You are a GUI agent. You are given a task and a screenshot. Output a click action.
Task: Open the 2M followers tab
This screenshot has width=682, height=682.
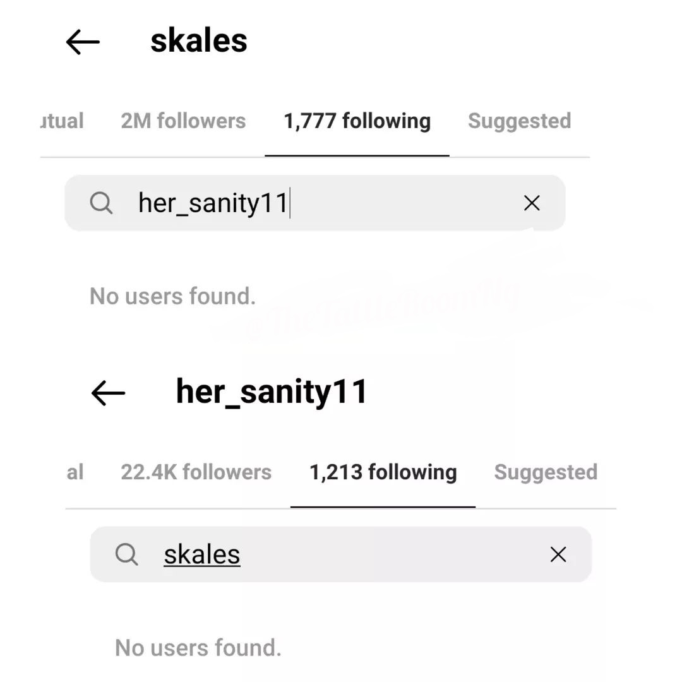point(183,121)
